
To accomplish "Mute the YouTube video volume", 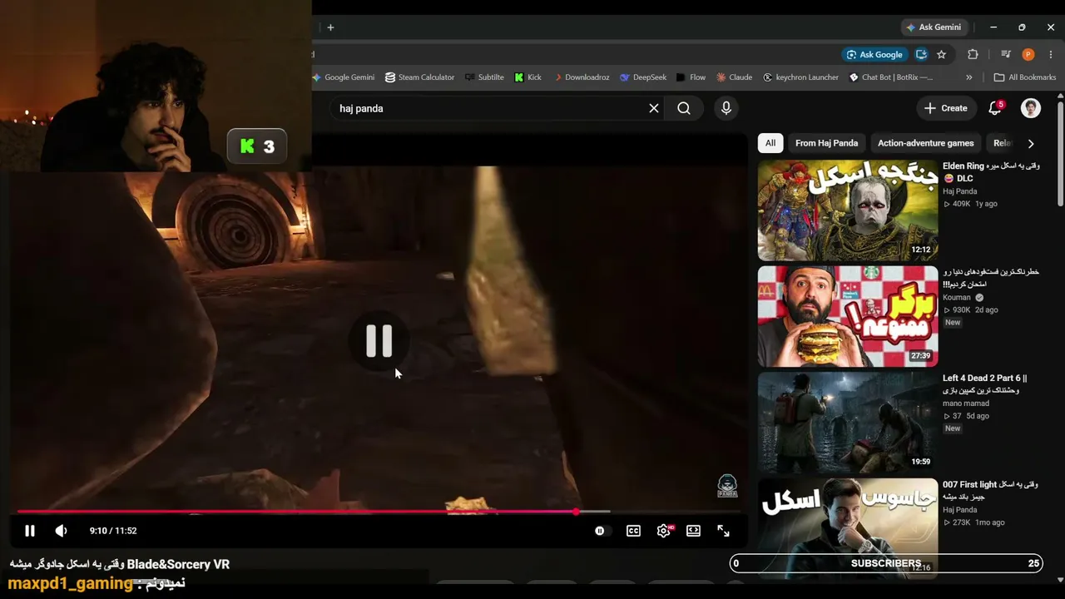I will tap(61, 531).
